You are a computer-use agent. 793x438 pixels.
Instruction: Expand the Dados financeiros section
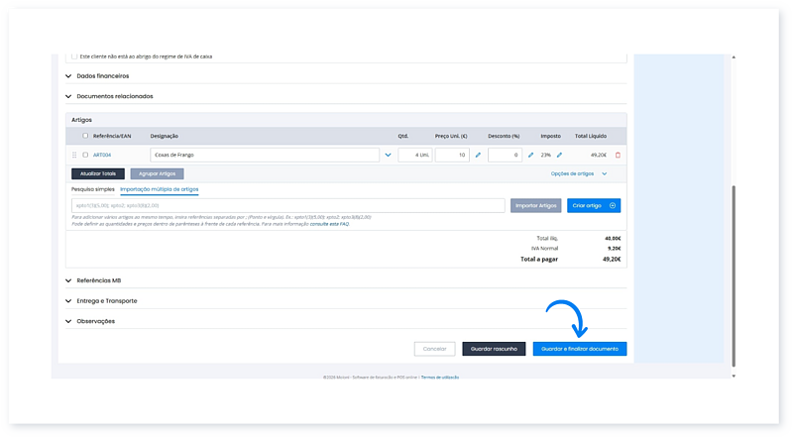point(68,75)
